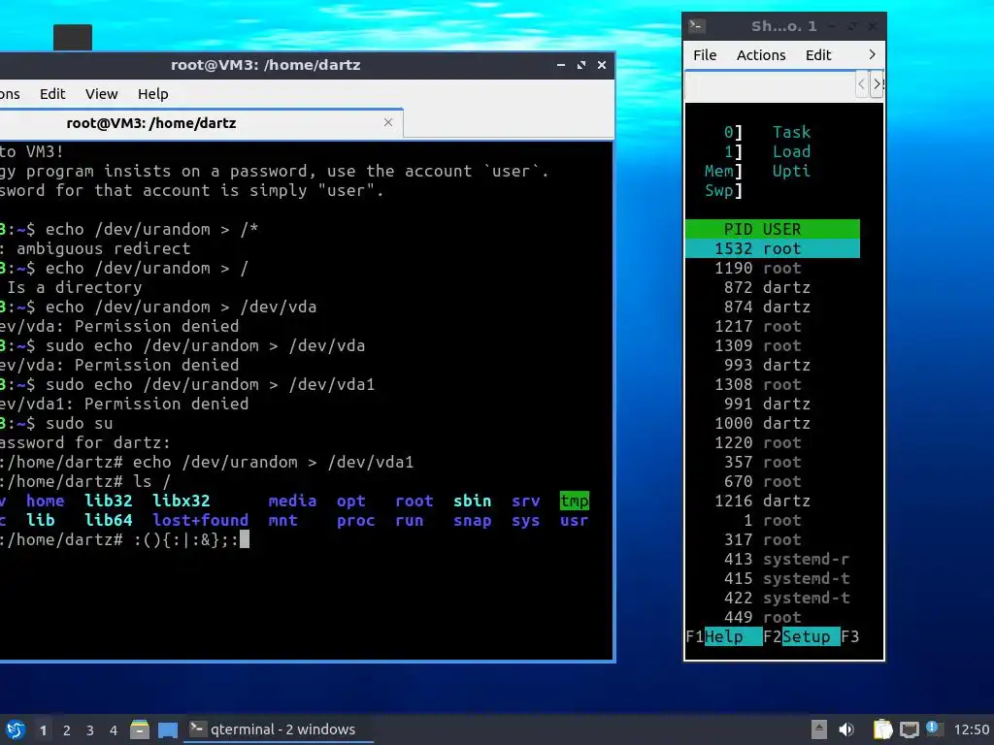Click the fork bomb command at the prompt

(x=186, y=539)
